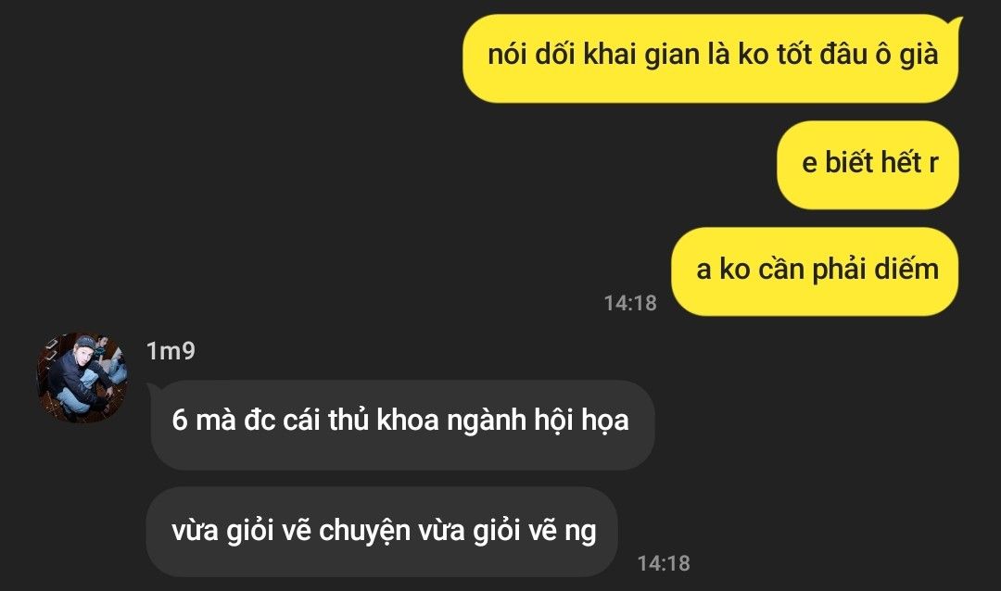This screenshot has width=1001, height=591.
Task: Click the number '6' starting the gray message
Action: coord(180,421)
